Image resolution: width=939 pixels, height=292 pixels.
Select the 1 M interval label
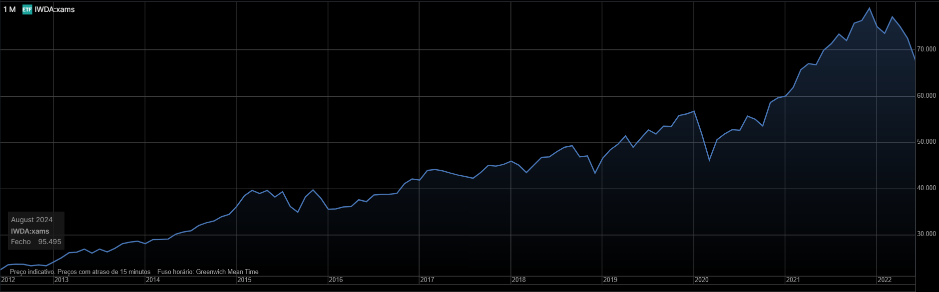point(9,9)
